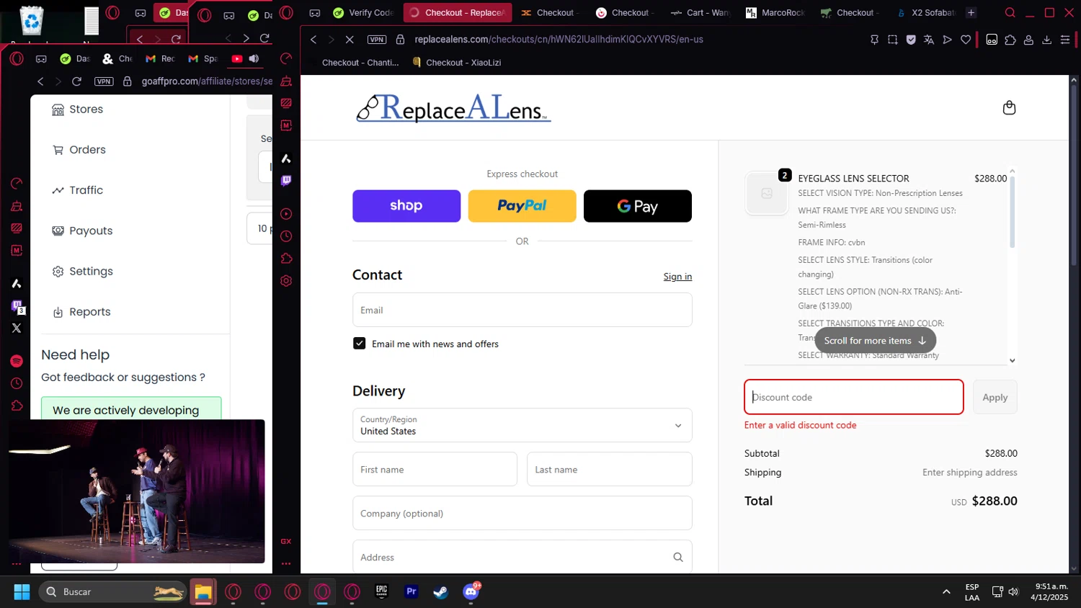Select the Company (optional) field
The width and height of the screenshot is (1081, 608).
(x=522, y=513)
